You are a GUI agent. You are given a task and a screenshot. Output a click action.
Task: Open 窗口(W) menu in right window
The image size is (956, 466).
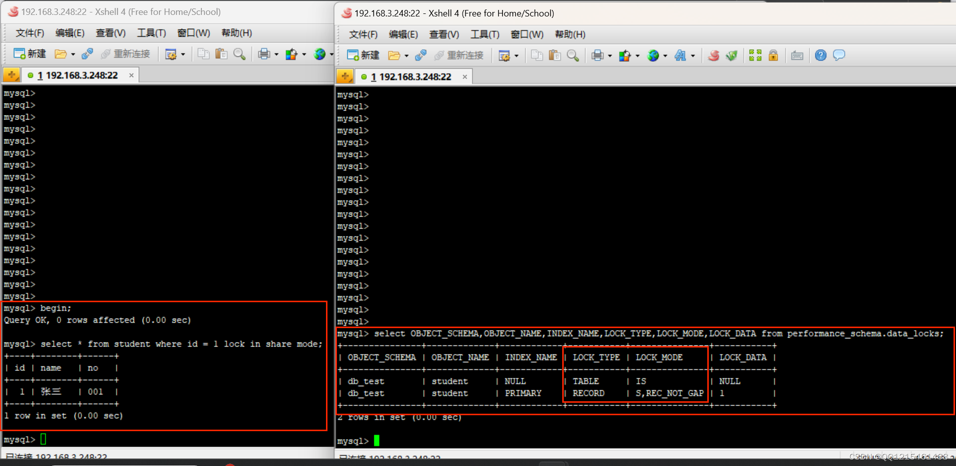pos(527,34)
